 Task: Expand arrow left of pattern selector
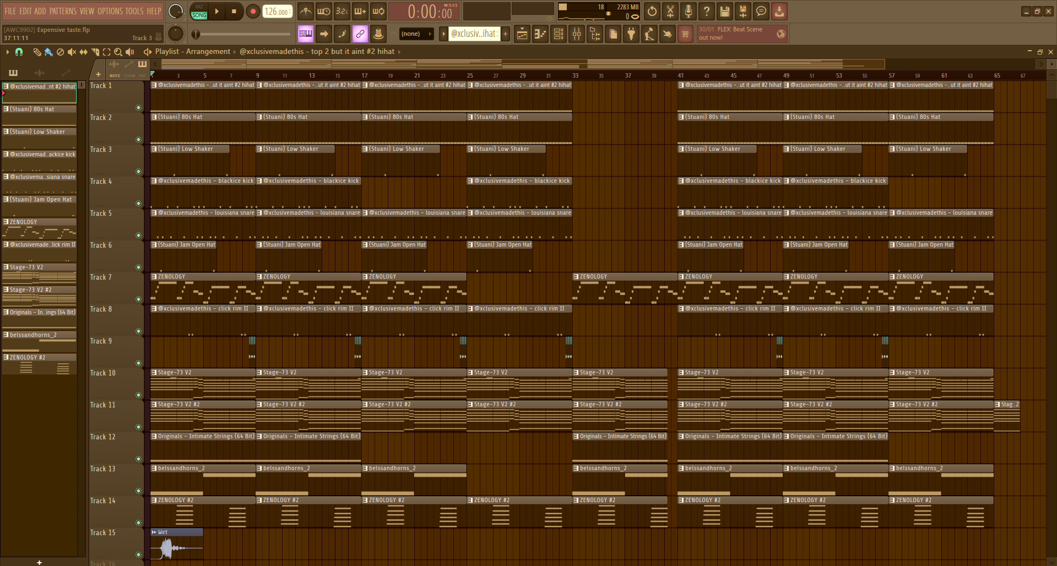443,34
